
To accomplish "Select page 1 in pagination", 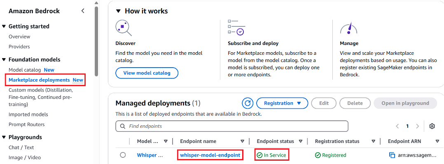I will pos(407,126).
